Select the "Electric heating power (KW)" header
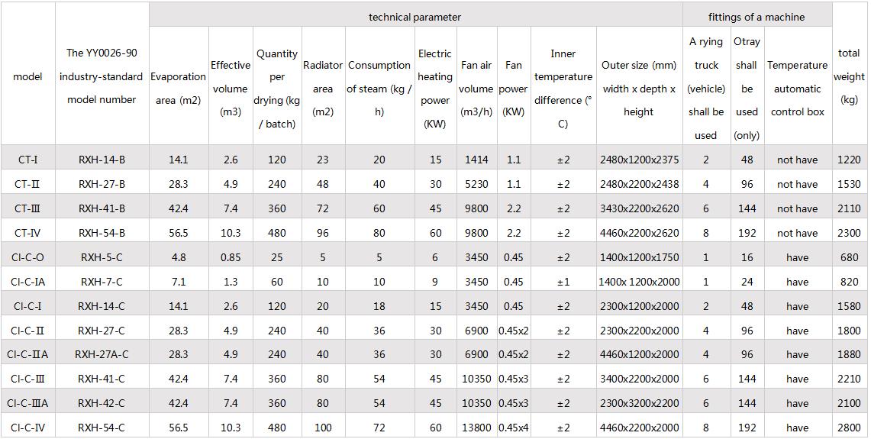 (x=434, y=89)
